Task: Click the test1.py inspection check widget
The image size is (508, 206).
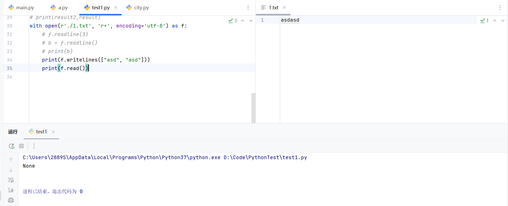Action: pyautogui.click(x=233, y=21)
